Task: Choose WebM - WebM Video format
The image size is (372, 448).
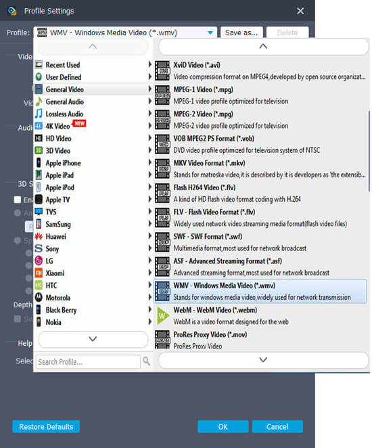Action: 260,316
